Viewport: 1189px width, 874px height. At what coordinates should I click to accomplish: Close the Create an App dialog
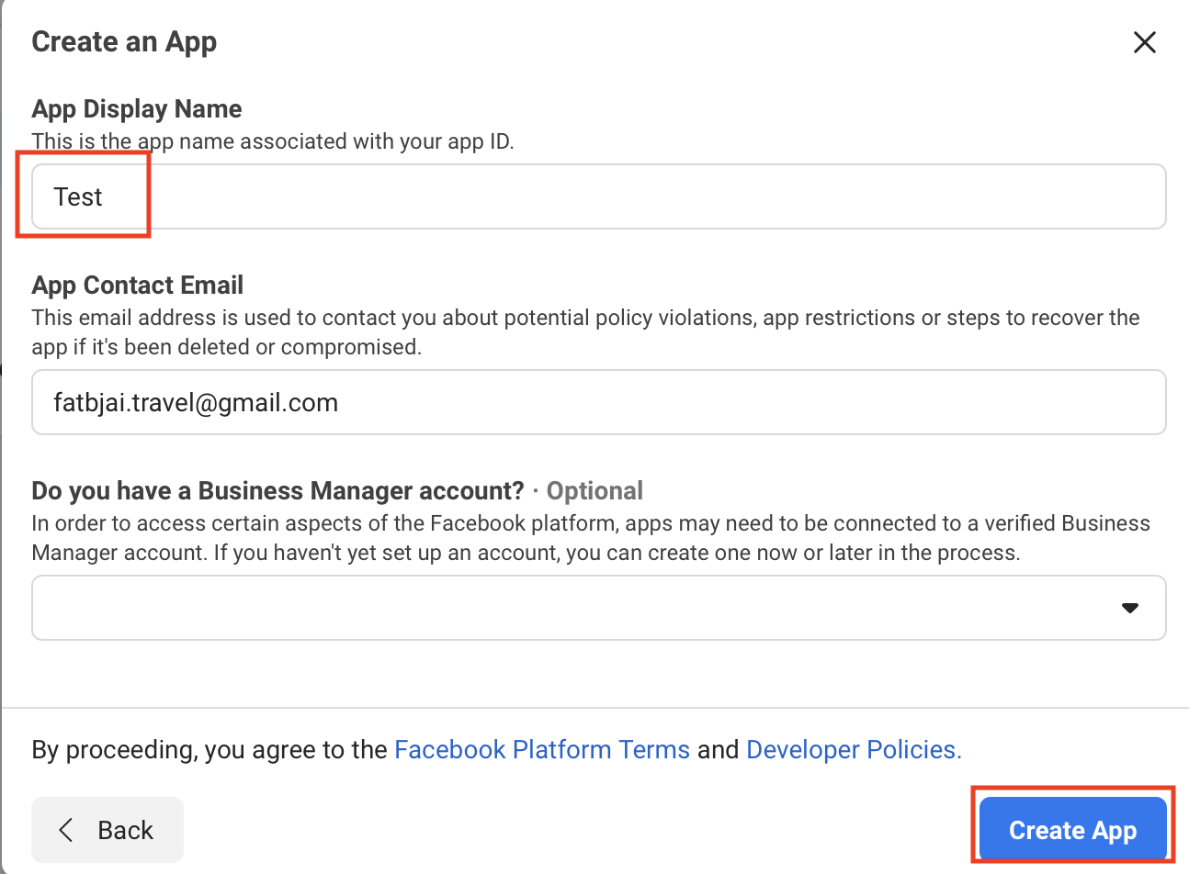(1144, 42)
